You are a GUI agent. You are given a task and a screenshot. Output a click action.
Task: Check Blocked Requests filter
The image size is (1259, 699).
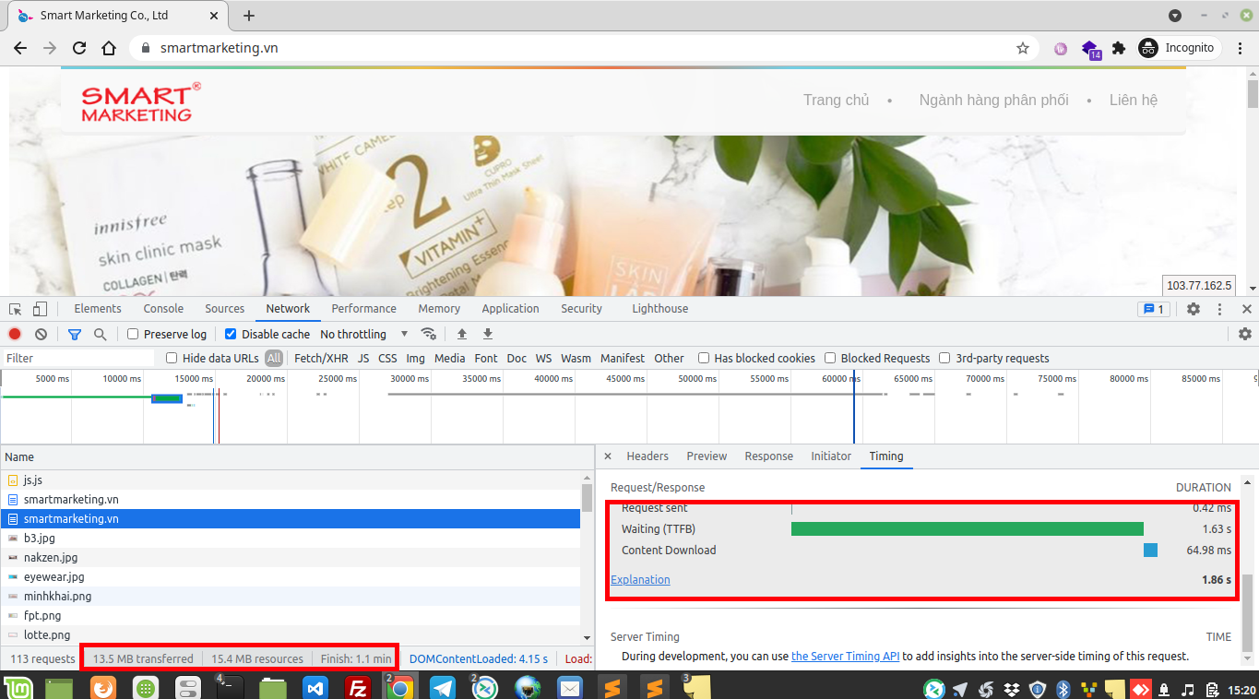coord(830,358)
